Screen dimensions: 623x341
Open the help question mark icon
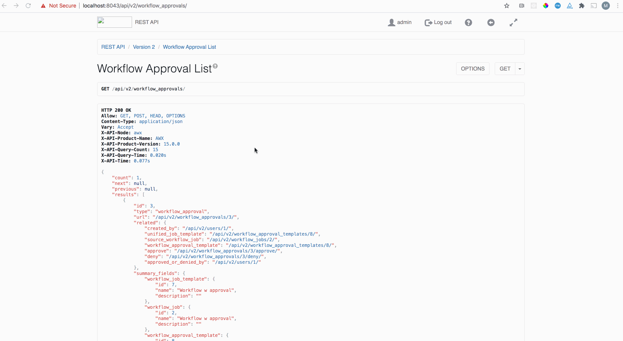coord(468,23)
